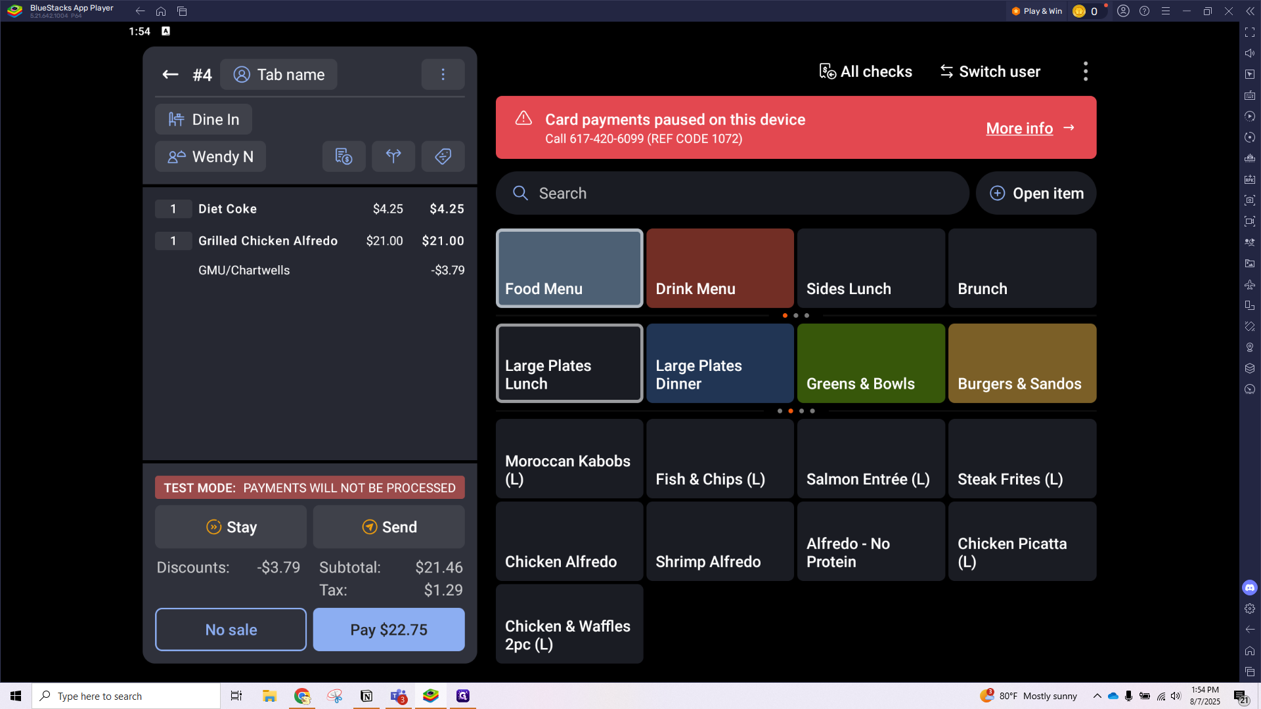
Task: Click the discount tag icon
Action: (x=443, y=156)
